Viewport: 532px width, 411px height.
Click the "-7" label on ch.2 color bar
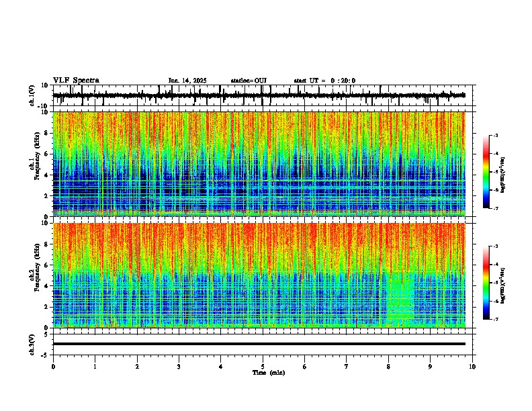(x=496, y=320)
